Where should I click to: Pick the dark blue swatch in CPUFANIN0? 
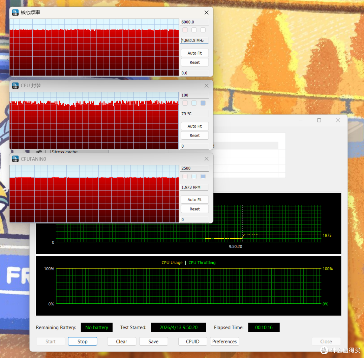click(203, 176)
